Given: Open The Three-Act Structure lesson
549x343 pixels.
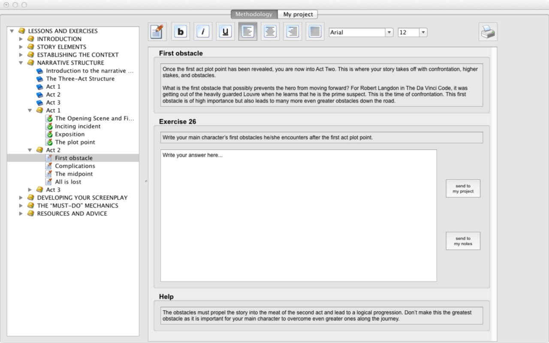Looking at the screenshot, I should pos(80,78).
